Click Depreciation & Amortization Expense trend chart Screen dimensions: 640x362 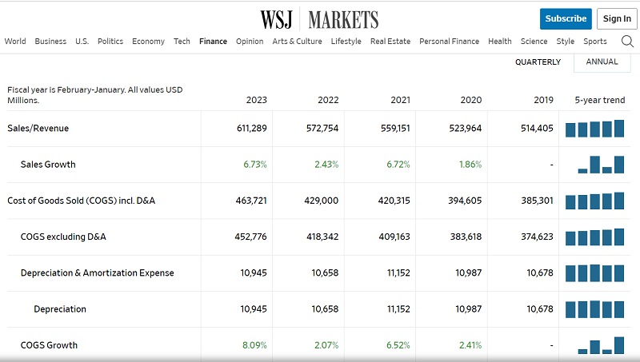point(594,273)
